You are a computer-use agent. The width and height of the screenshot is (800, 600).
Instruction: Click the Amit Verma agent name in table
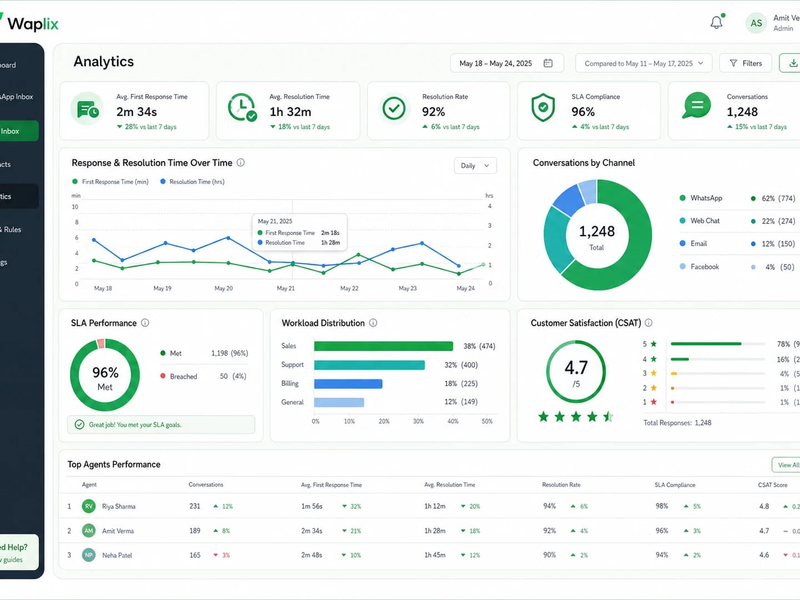tap(118, 531)
